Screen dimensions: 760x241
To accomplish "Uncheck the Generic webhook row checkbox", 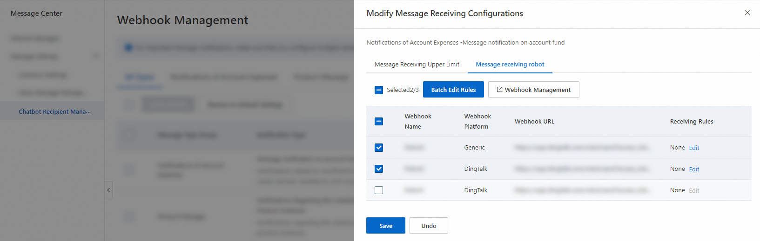I will click(379, 148).
